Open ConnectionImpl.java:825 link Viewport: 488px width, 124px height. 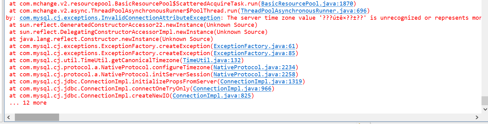click(x=212, y=96)
